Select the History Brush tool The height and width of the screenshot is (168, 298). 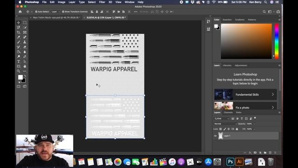[x=19, y=47]
